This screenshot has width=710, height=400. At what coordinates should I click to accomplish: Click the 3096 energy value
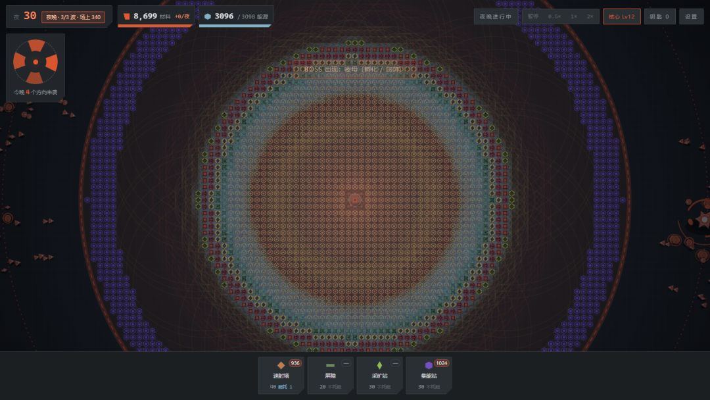tap(224, 16)
